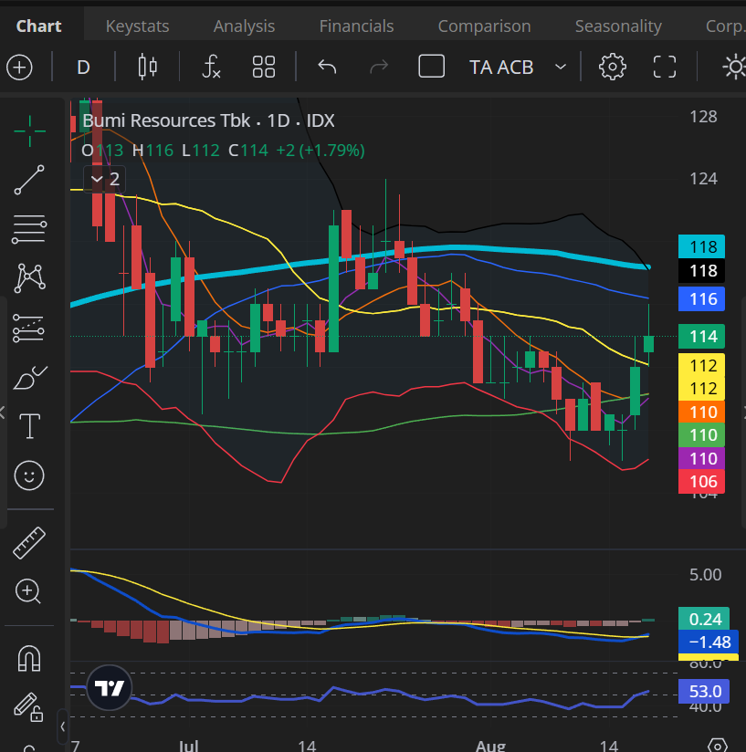Switch to the Chart tab
This screenshot has width=746, height=752.
39,26
